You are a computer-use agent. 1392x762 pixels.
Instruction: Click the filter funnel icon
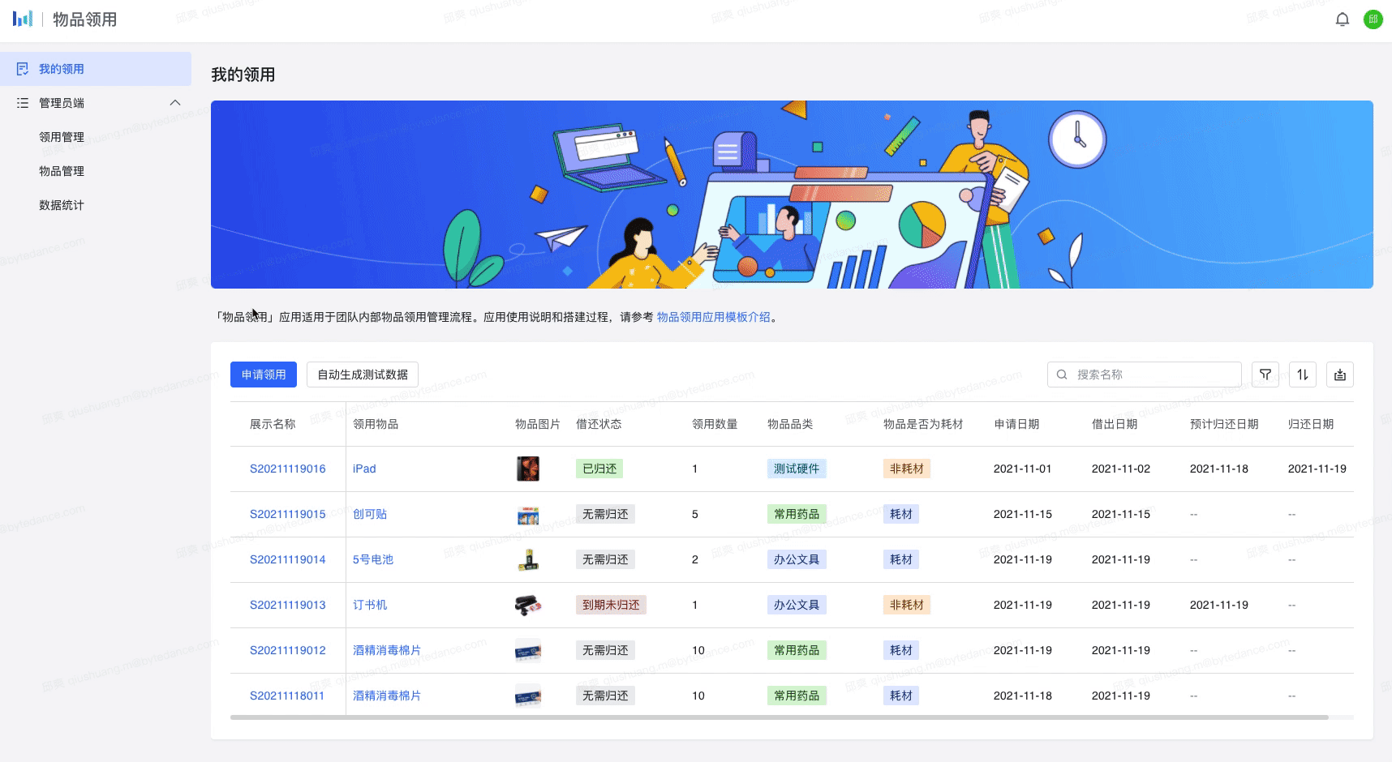pyautogui.click(x=1265, y=375)
